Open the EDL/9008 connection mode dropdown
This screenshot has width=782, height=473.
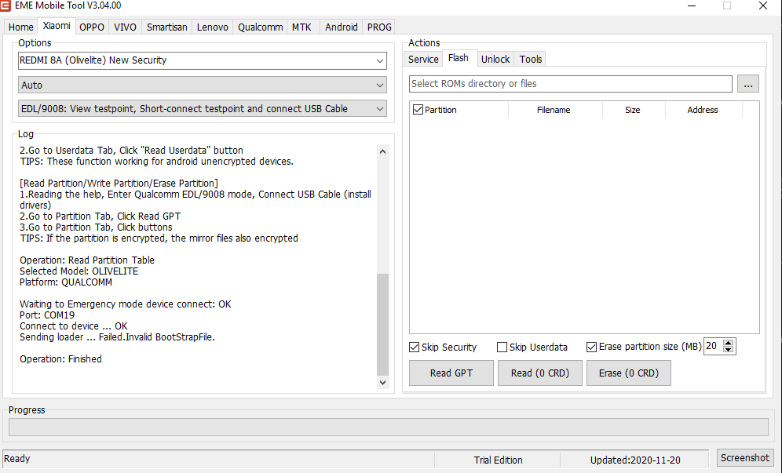[203, 109]
